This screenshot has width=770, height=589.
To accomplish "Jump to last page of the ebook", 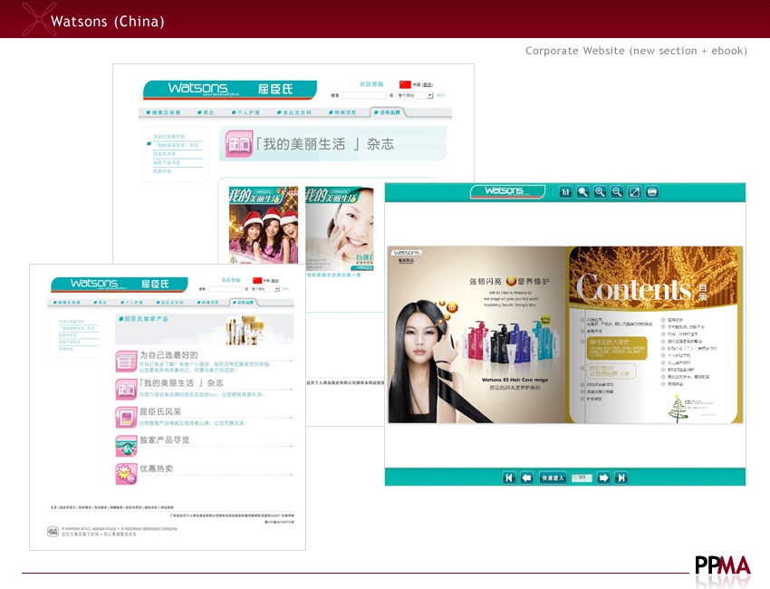I will pyautogui.click(x=621, y=478).
